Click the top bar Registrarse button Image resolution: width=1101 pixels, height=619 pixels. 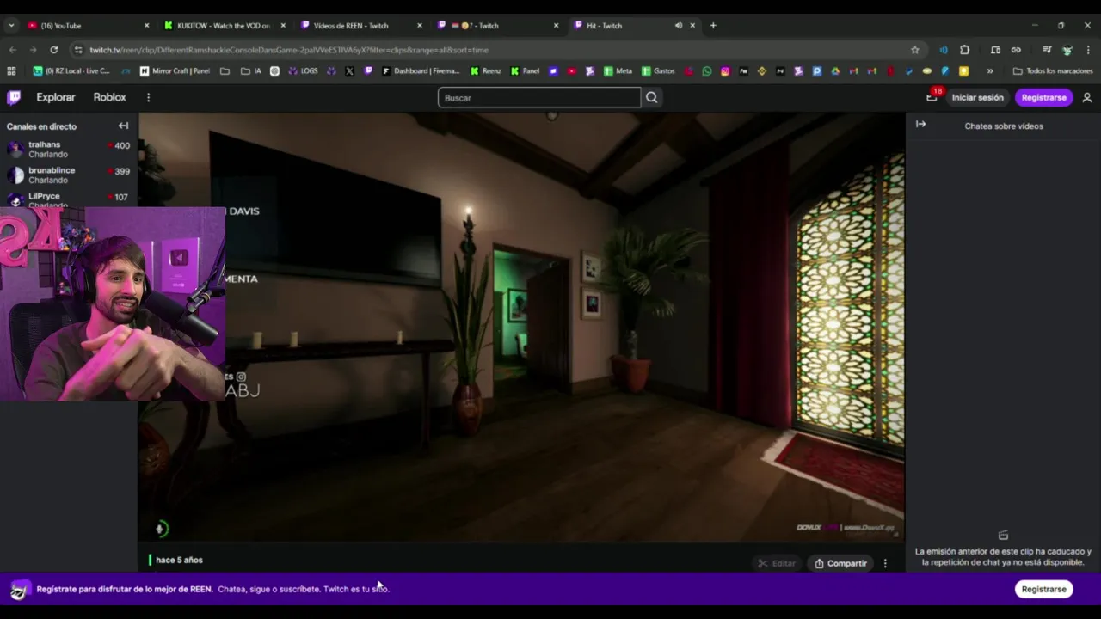[1043, 97]
